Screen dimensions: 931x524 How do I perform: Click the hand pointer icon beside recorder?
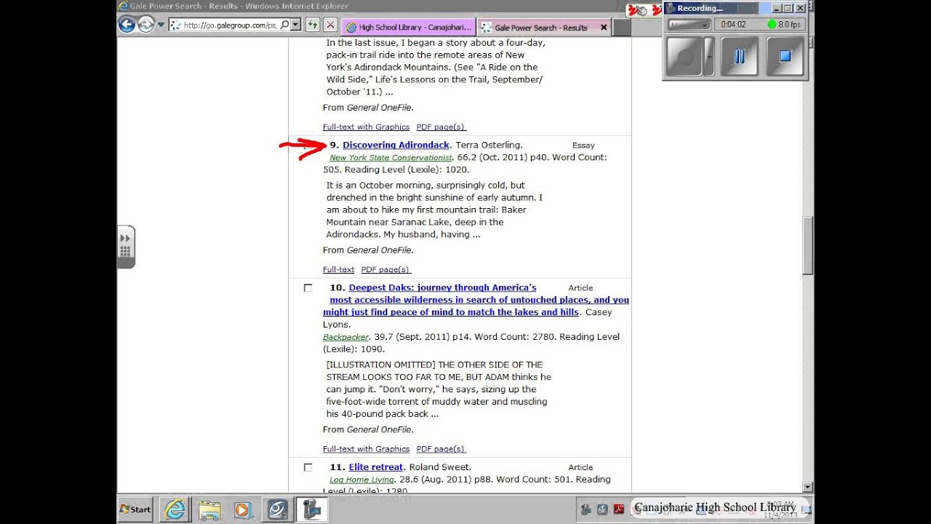pyautogui.click(x=638, y=10)
